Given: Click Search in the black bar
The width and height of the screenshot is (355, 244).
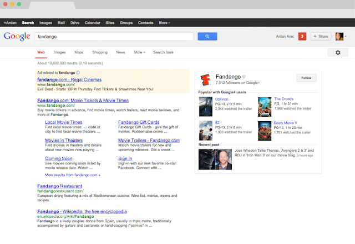Looking at the screenshot, I should tap(28, 23).
